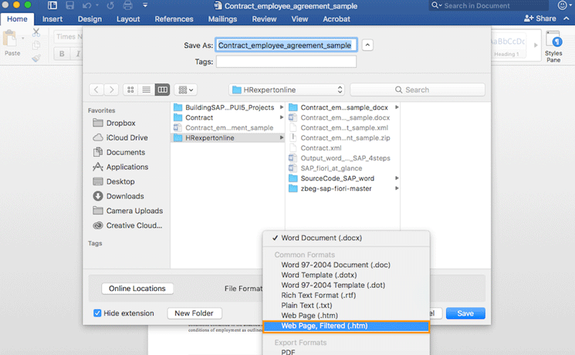Click the Paste clipboard icon
575x355 pixels.
click(10, 39)
